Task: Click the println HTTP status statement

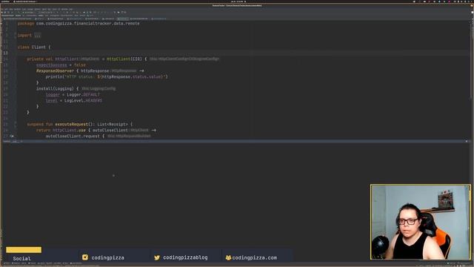Action: pyautogui.click(x=107, y=77)
